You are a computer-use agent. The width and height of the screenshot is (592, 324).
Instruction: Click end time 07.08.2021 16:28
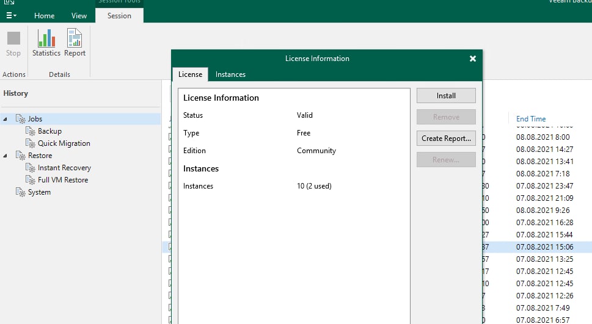point(544,223)
